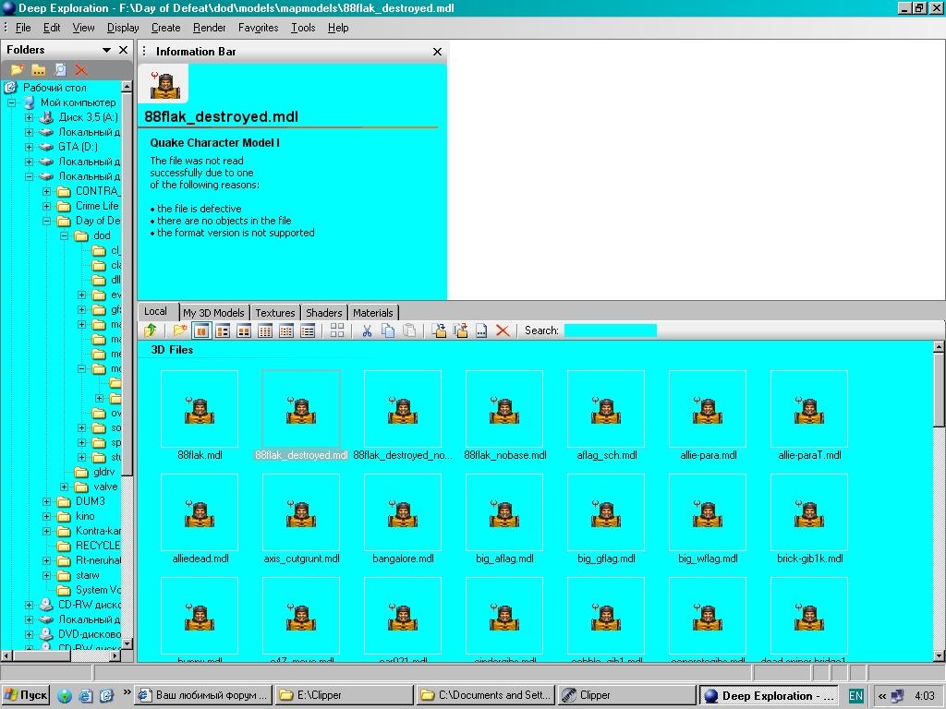Click the Пуск Start button
The width and height of the screenshot is (946, 709).
(26, 695)
